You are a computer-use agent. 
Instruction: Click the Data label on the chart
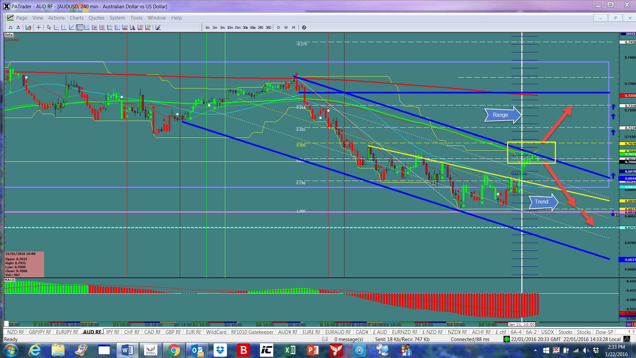[x=9, y=34]
